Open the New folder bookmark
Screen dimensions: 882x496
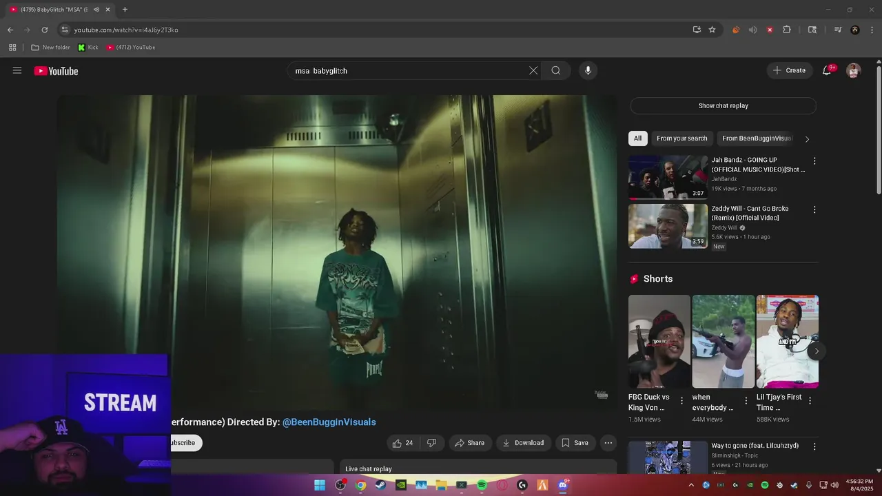tap(50, 48)
